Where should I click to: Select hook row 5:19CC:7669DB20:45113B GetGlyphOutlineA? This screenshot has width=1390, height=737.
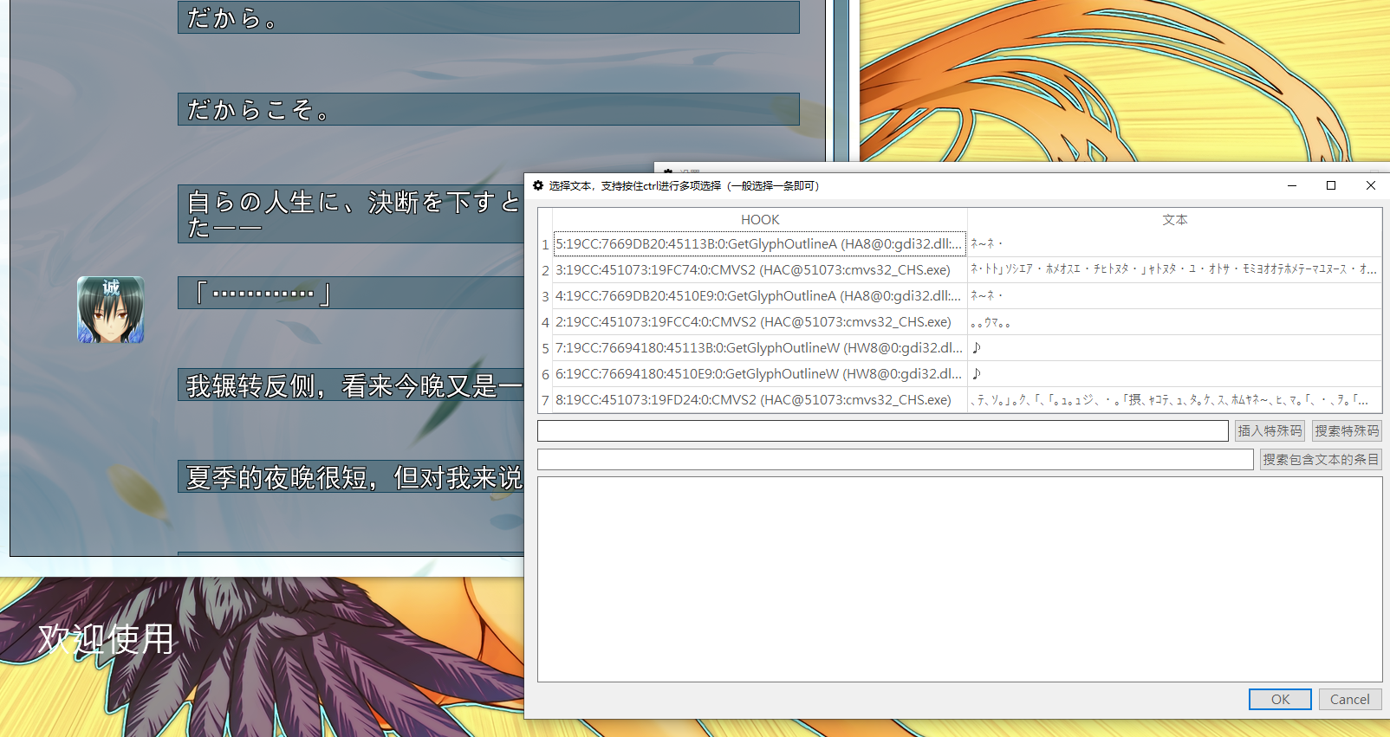click(760, 244)
